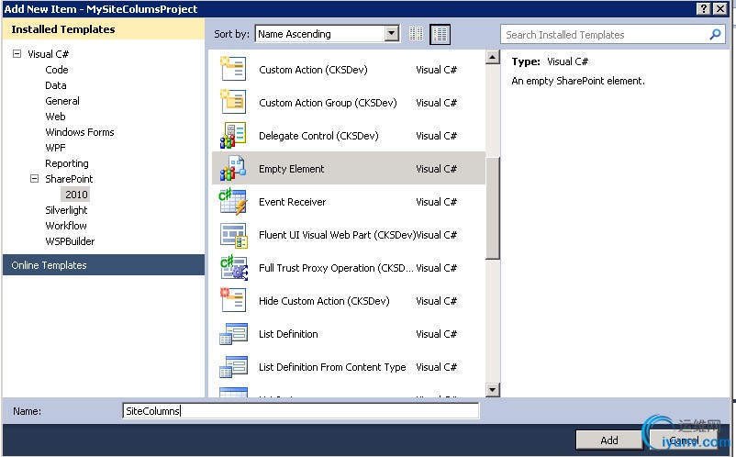Select the 'Full Trust Proxy Operation' name
Screen dimensions: 736x457
pyautogui.click(x=336, y=268)
